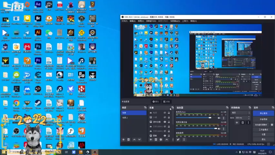Select OBS Studio desktop shortcut
Screen dimensions: 275x155
(16, 133)
